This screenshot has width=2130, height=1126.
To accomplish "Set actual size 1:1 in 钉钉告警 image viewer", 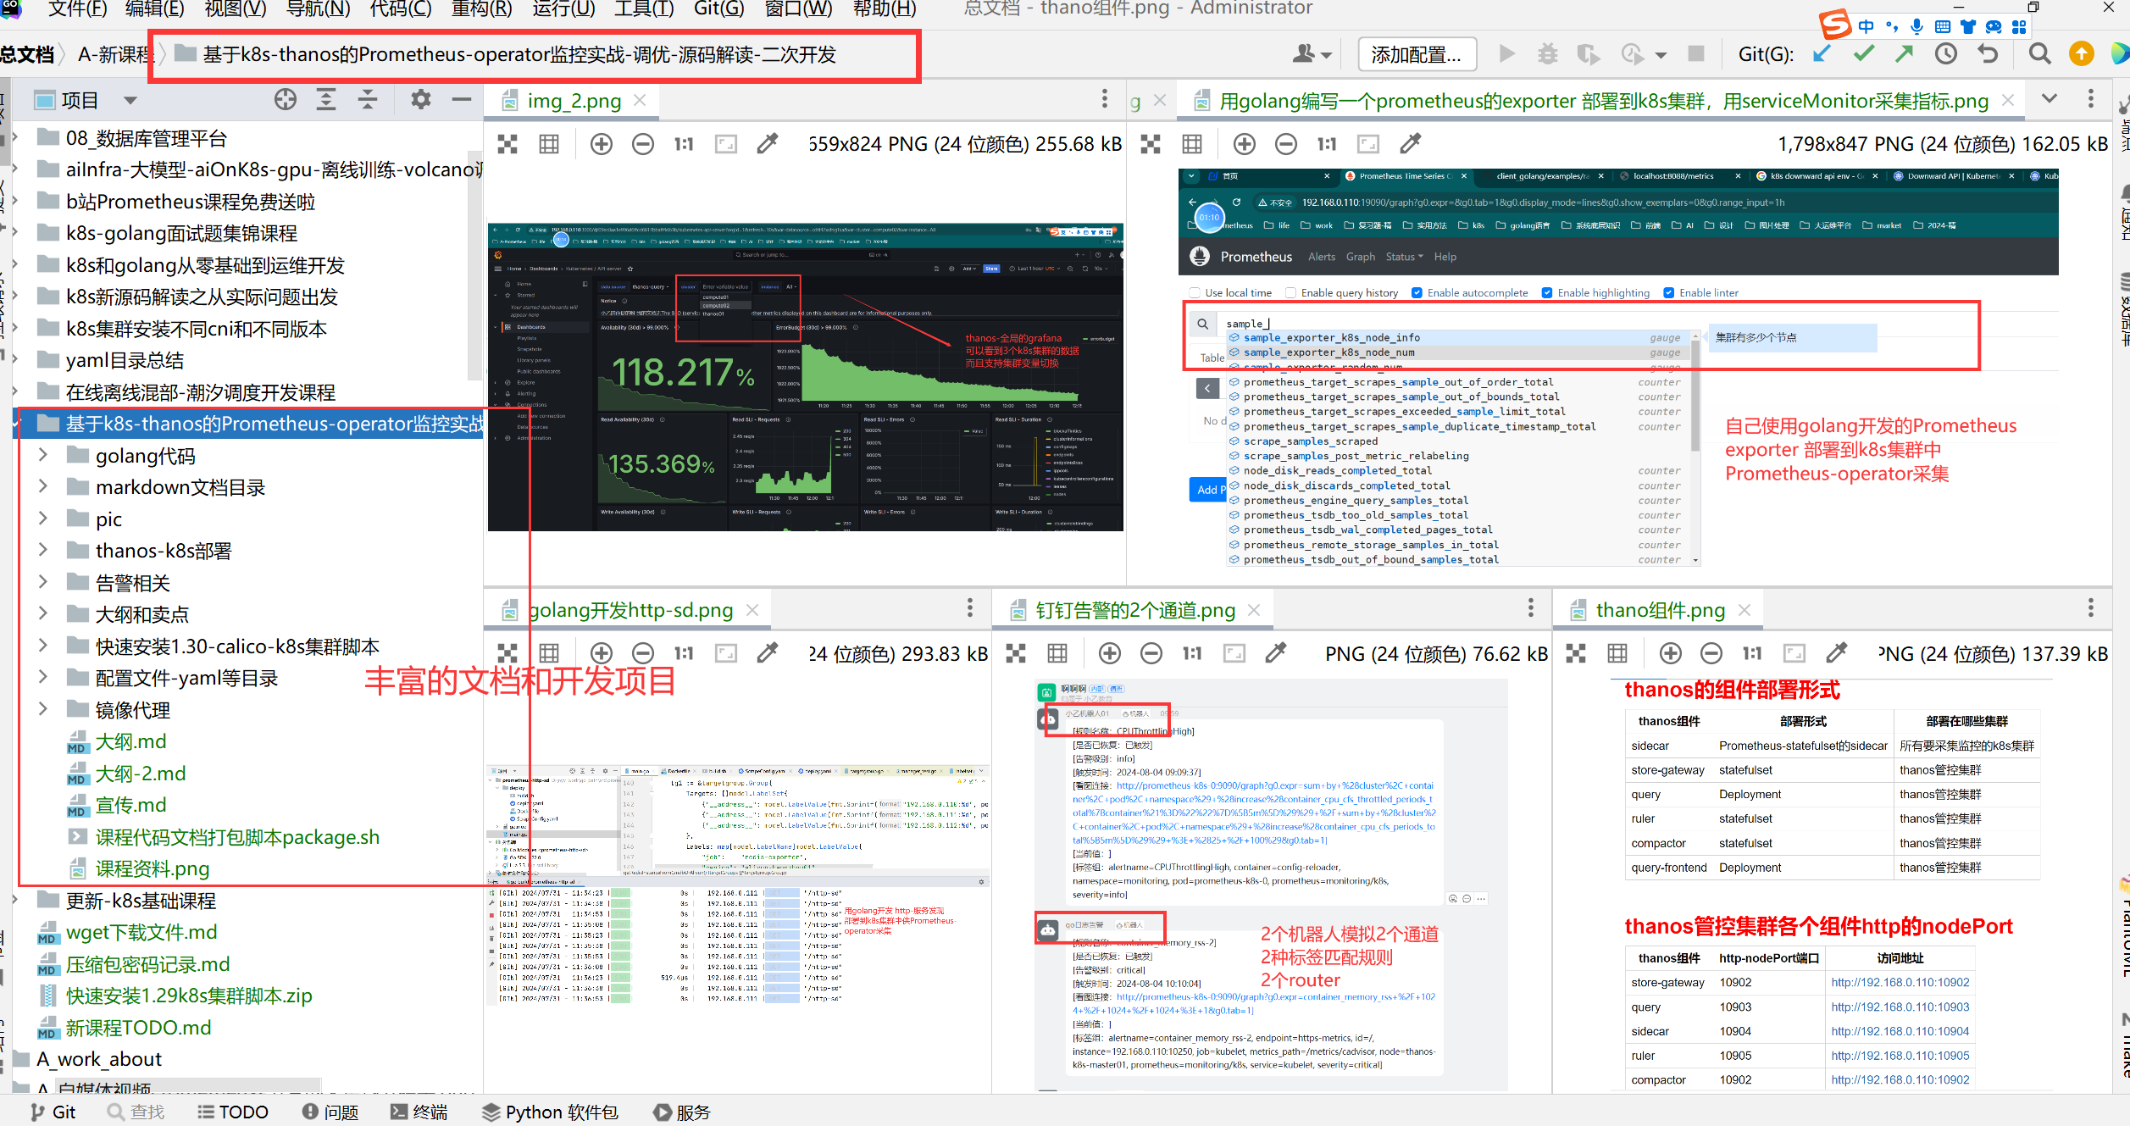I will click(1192, 653).
